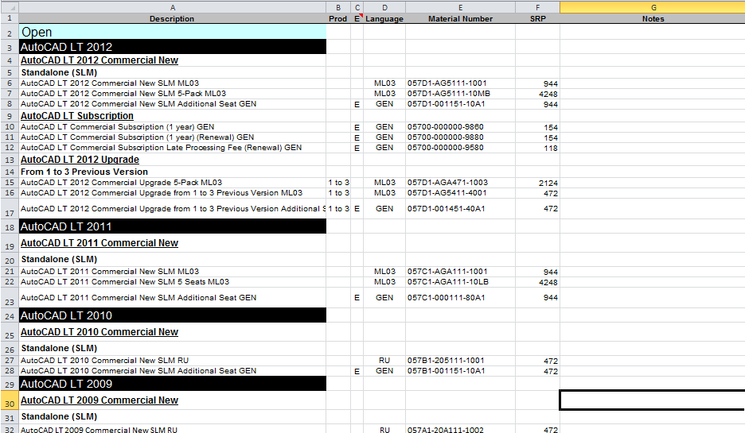Click the Prod header cell
This screenshot has width=745, height=433.
[338, 18]
